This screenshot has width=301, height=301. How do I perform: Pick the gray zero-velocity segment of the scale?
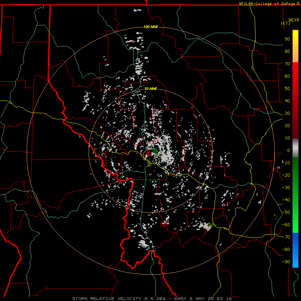coord(295,148)
